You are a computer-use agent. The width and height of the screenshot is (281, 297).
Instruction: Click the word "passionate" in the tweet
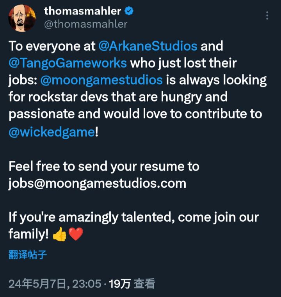(x=41, y=114)
